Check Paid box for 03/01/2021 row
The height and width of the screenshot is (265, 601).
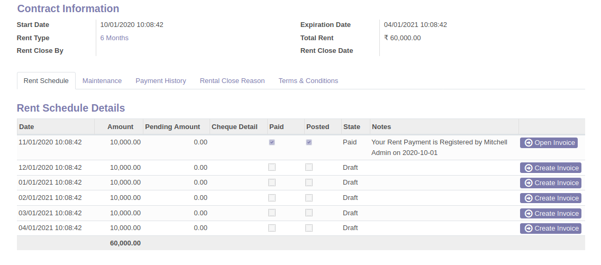[x=272, y=213]
